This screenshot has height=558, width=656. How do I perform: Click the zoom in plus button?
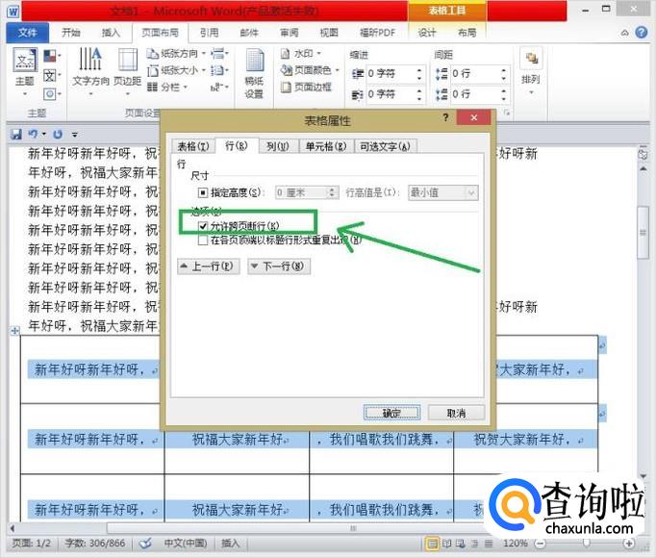tap(628, 544)
